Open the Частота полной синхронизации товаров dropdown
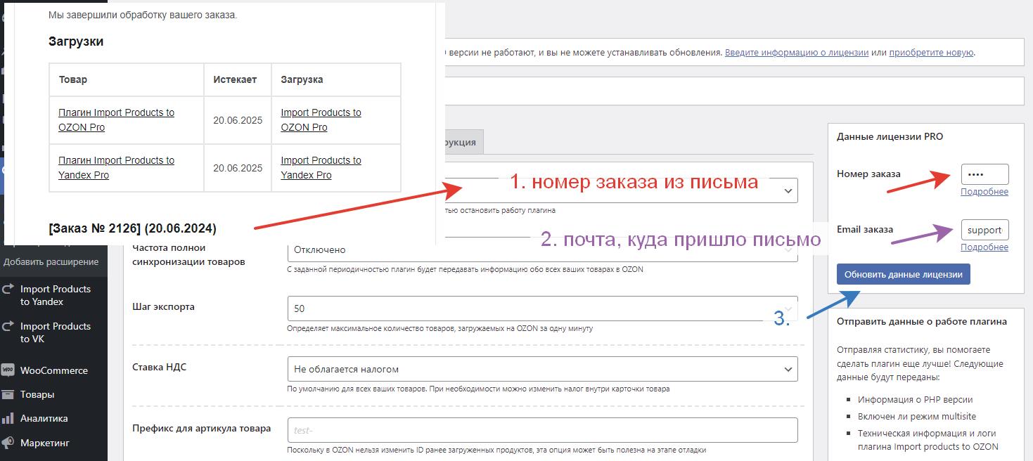Image resolution: width=1033 pixels, height=461 pixels. (x=541, y=250)
